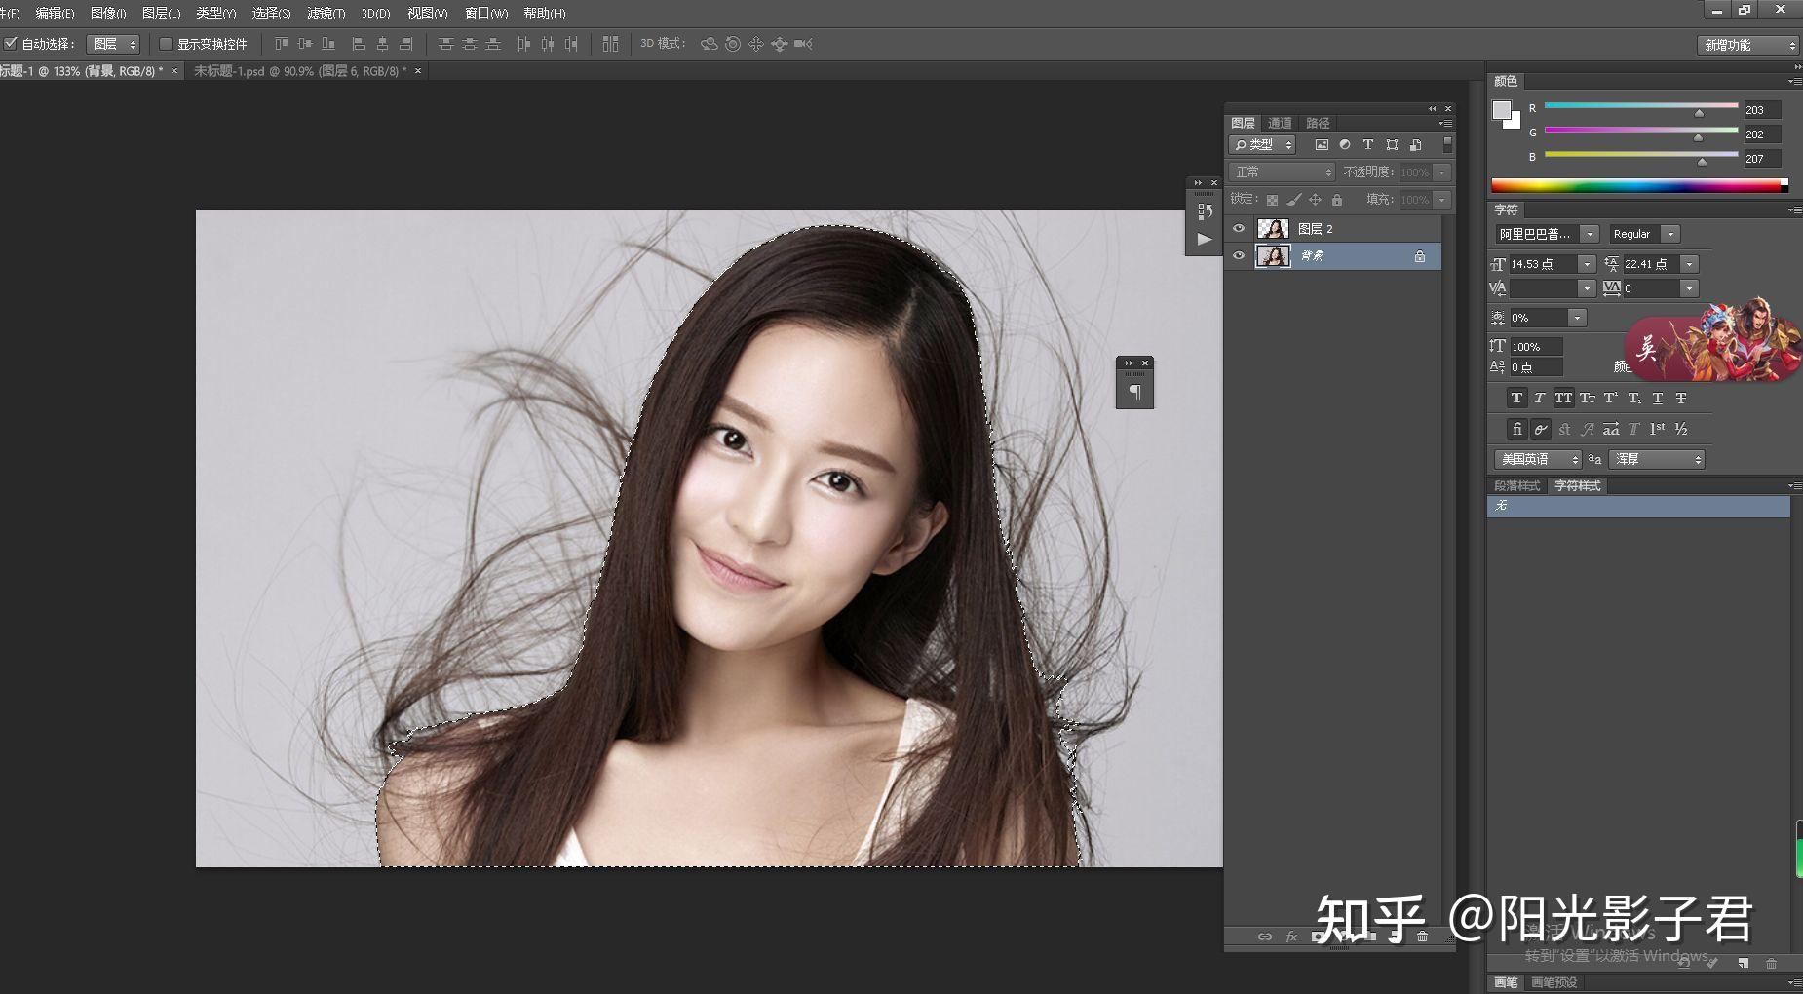
Task: Select the 3D camera zoom icon
Action: coord(803,44)
